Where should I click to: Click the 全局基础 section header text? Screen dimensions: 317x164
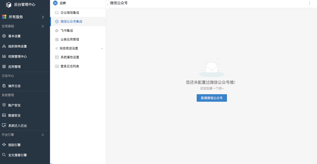coord(8,26)
